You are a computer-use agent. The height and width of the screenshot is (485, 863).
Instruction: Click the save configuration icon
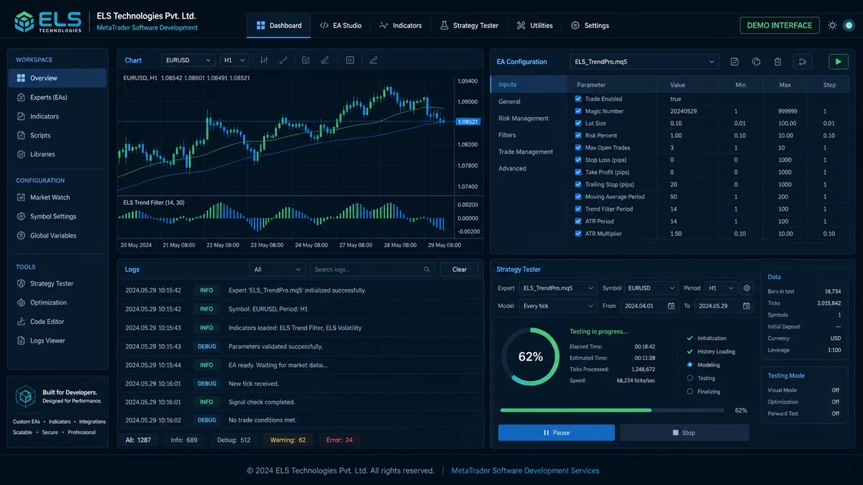click(x=734, y=62)
